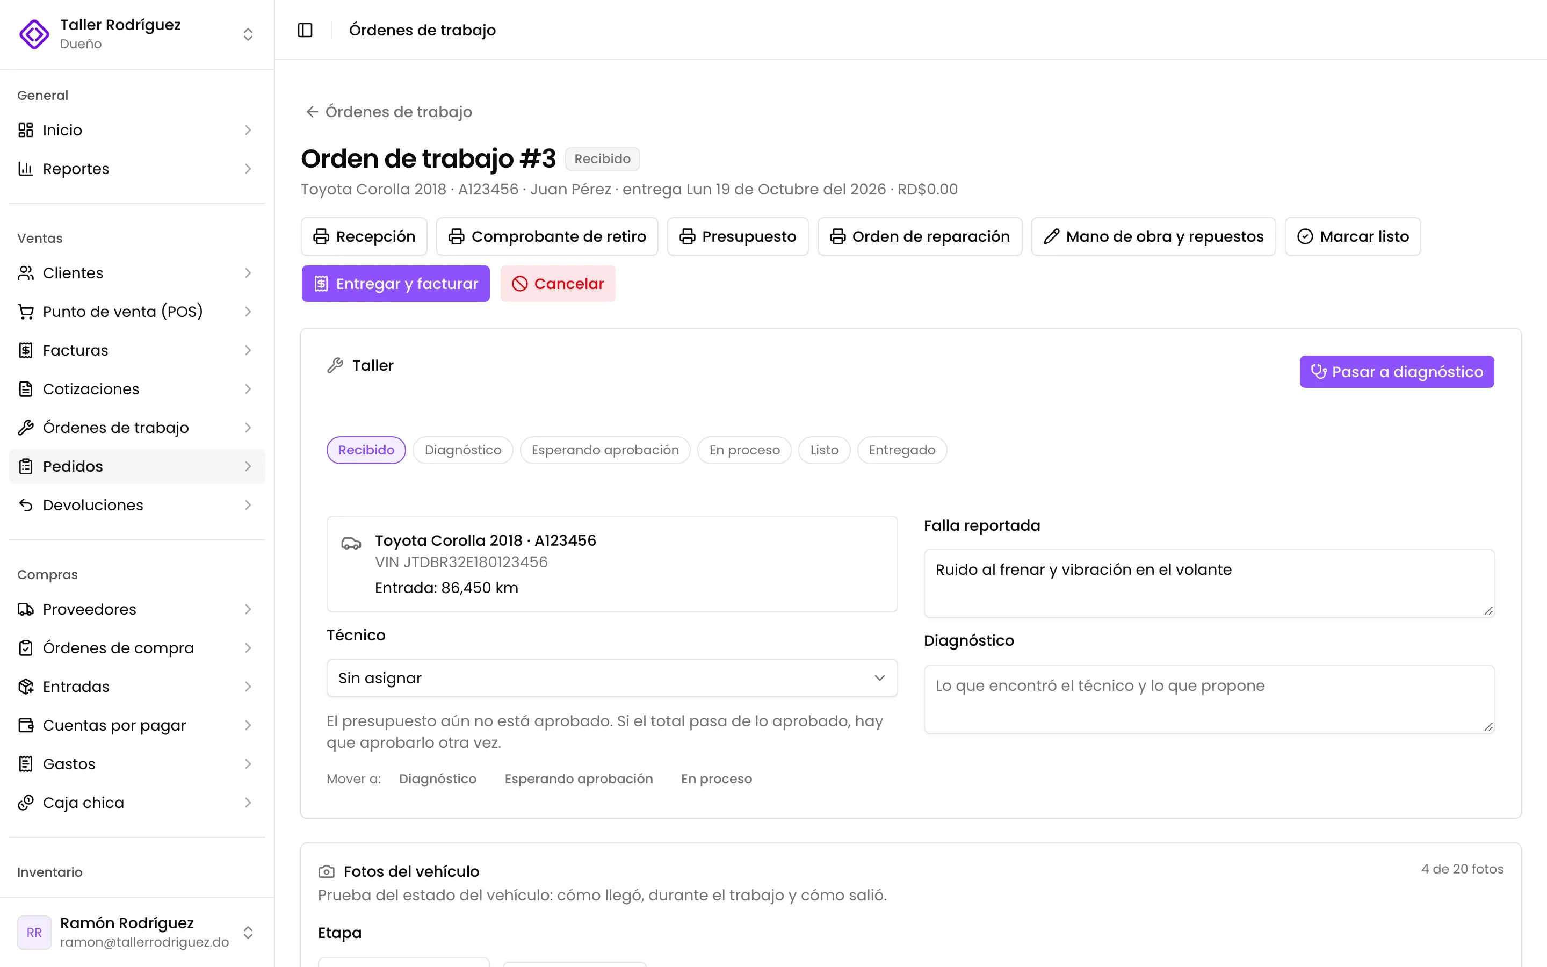Viewport: 1547px width, 967px height.
Task: Click the Clientes people icon
Action: [x=26, y=273]
